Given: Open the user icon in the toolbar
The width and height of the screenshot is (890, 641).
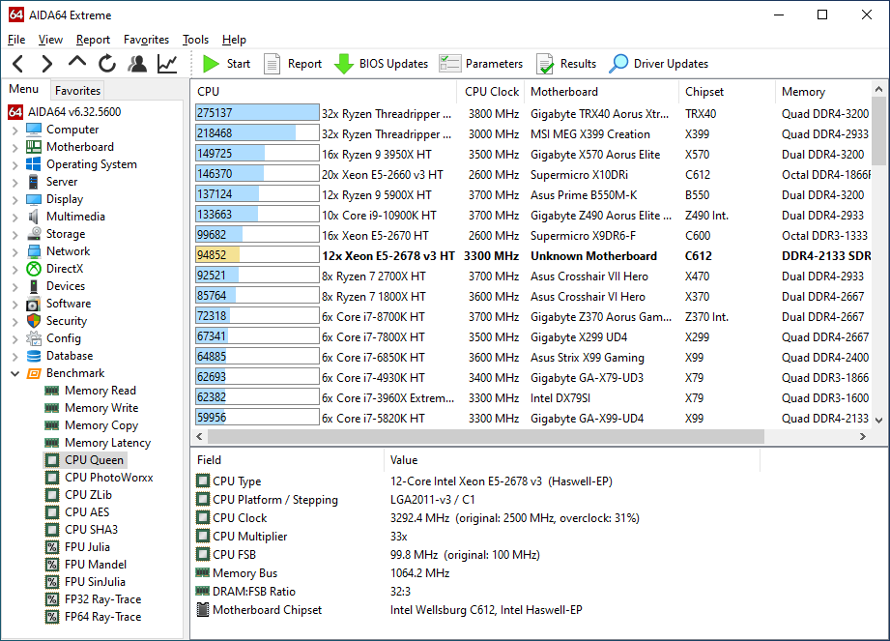Looking at the screenshot, I should 137,64.
